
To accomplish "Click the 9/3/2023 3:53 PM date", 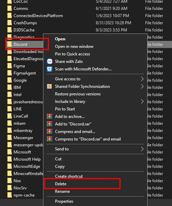I will pyautogui.click(x=111, y=30).
